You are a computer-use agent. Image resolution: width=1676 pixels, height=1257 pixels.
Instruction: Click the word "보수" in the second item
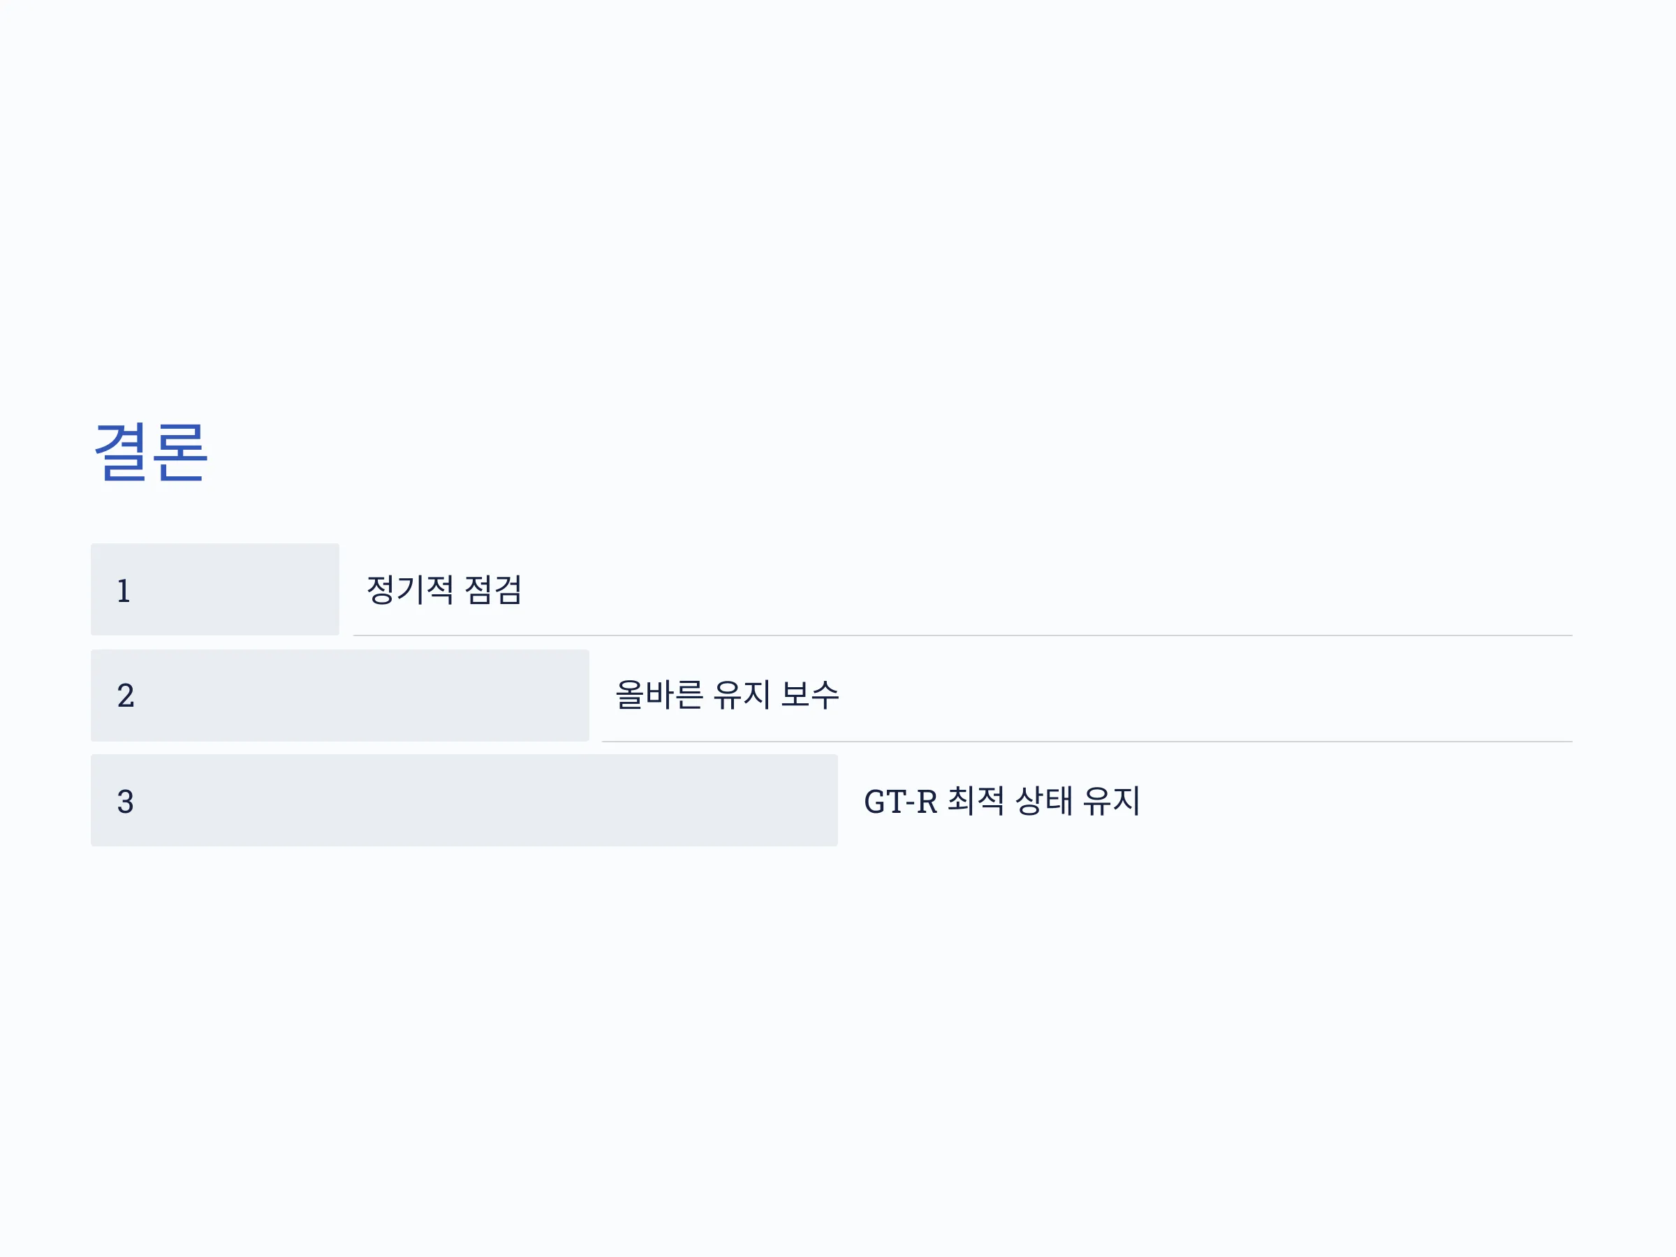(x=810, y=695)
